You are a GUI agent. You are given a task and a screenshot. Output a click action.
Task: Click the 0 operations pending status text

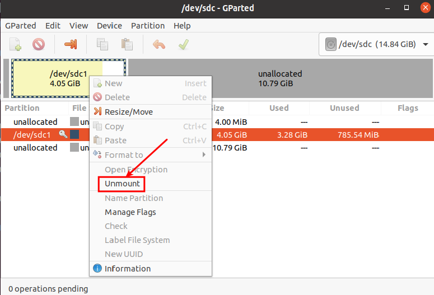[x=48, y=289]
